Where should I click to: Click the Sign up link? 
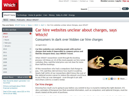[126, 1]
